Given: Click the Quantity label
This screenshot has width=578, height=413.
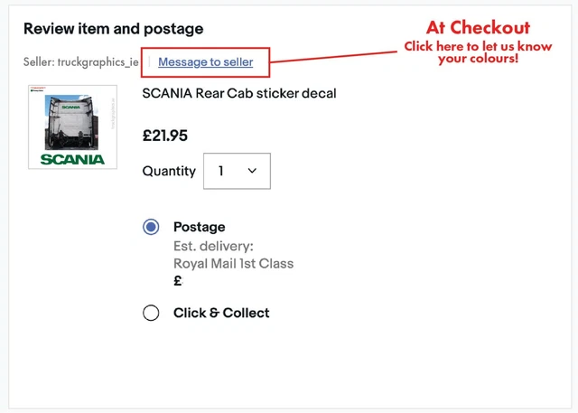Looking at the screenshot, I should (x=169, y=171).
